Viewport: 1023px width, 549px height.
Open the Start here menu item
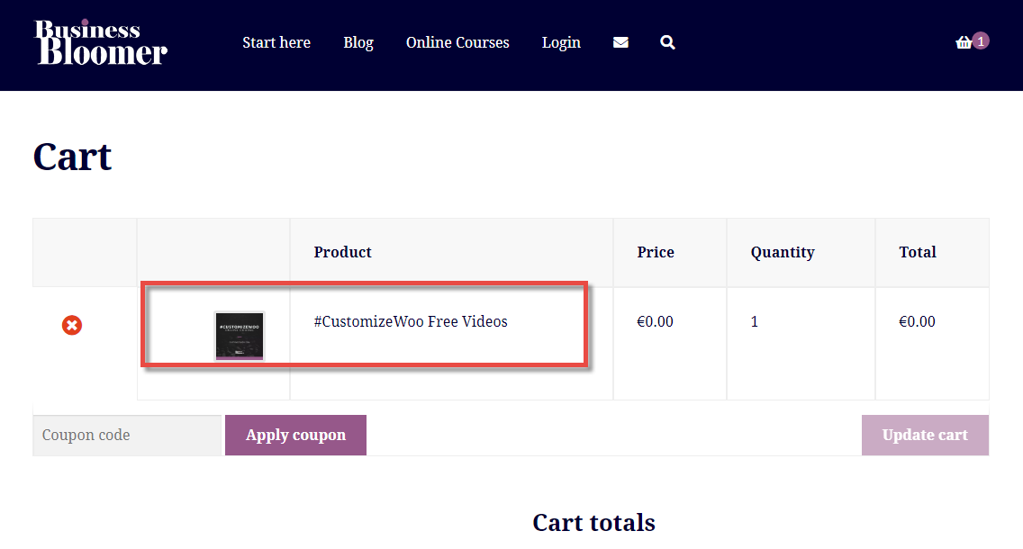click(x=276, y=42)
